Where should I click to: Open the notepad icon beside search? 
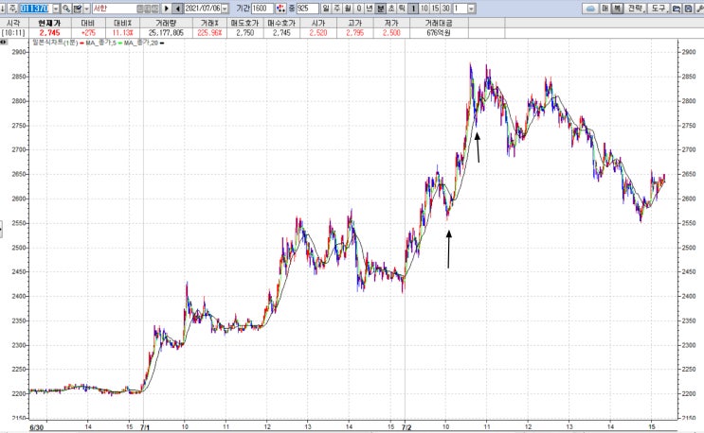tap(78, 9)
